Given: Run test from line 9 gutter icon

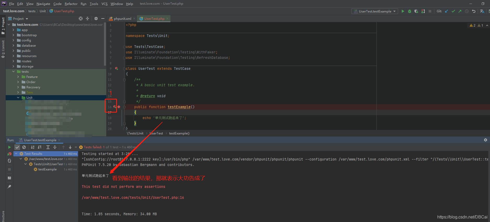Looking at the screenshot, I should [116, 69].
